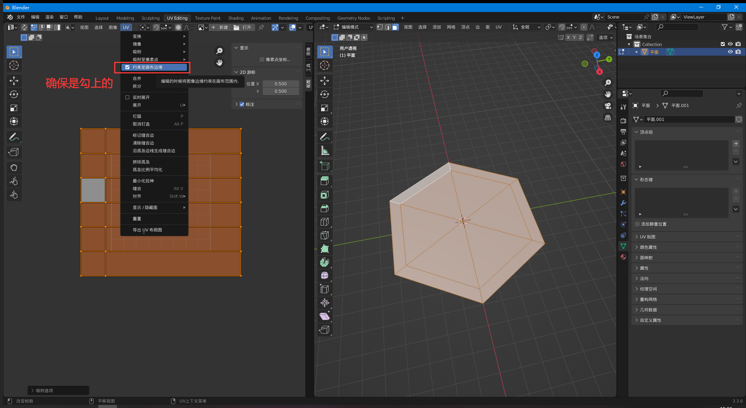746x408 pixels.
Task: Toggle Collection visibility eye in outliner
Action: [x=730, y=44]
